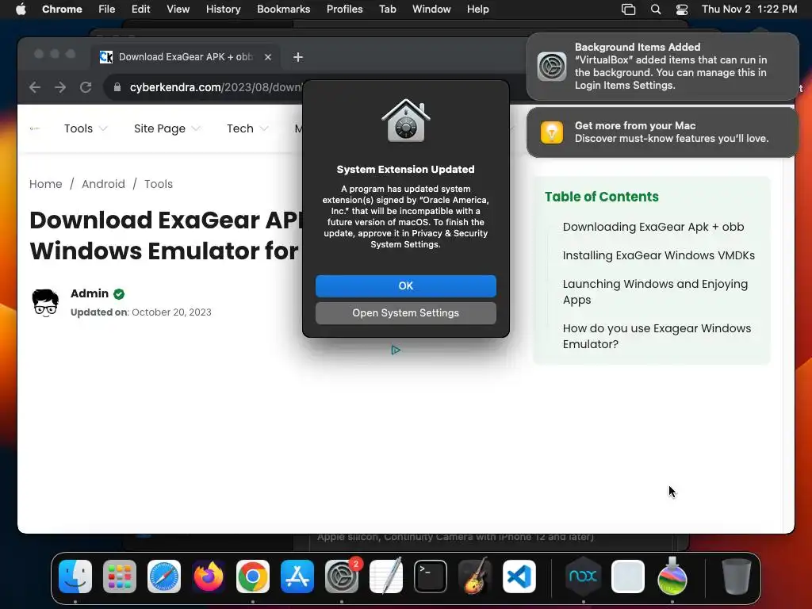Open Google Chrome Dock icon
The height and width of the screenshot is (609, 812).
pos(253,576)
